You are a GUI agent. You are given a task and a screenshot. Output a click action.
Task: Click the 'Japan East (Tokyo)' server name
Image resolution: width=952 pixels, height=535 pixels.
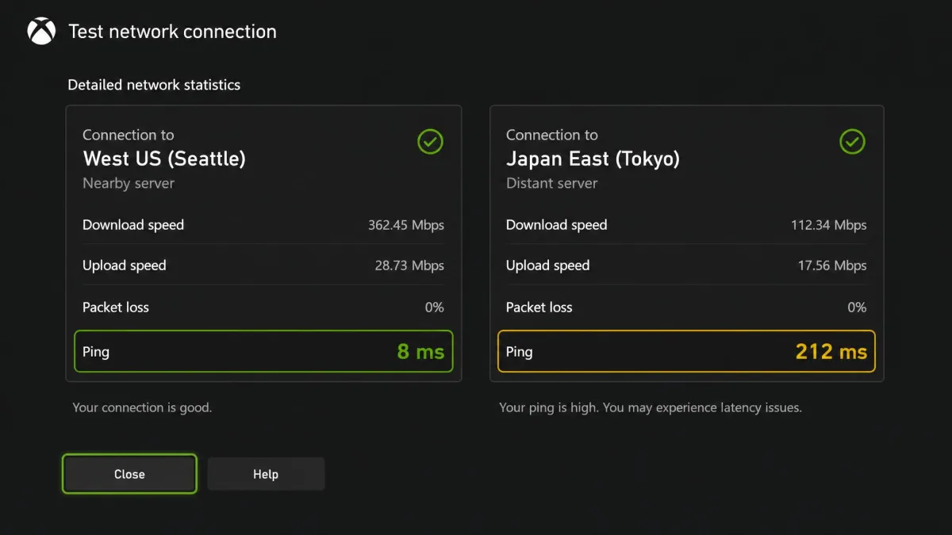(593, 159)
